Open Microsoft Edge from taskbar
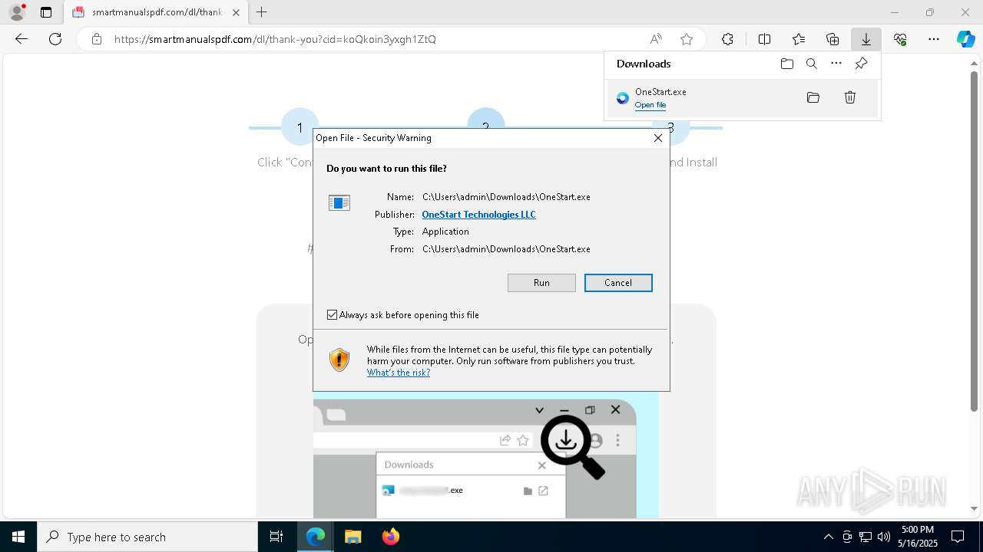Screen dimensions: 983x552 tap(316, 537)
